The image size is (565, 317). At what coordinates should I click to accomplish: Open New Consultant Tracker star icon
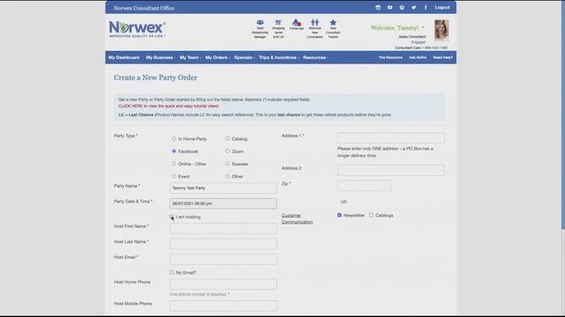tap(333, 29)
